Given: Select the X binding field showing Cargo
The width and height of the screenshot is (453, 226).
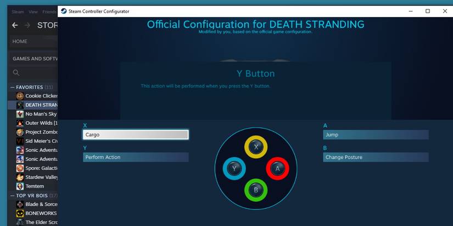Looking at the screenshot, I should click(136, 135).
